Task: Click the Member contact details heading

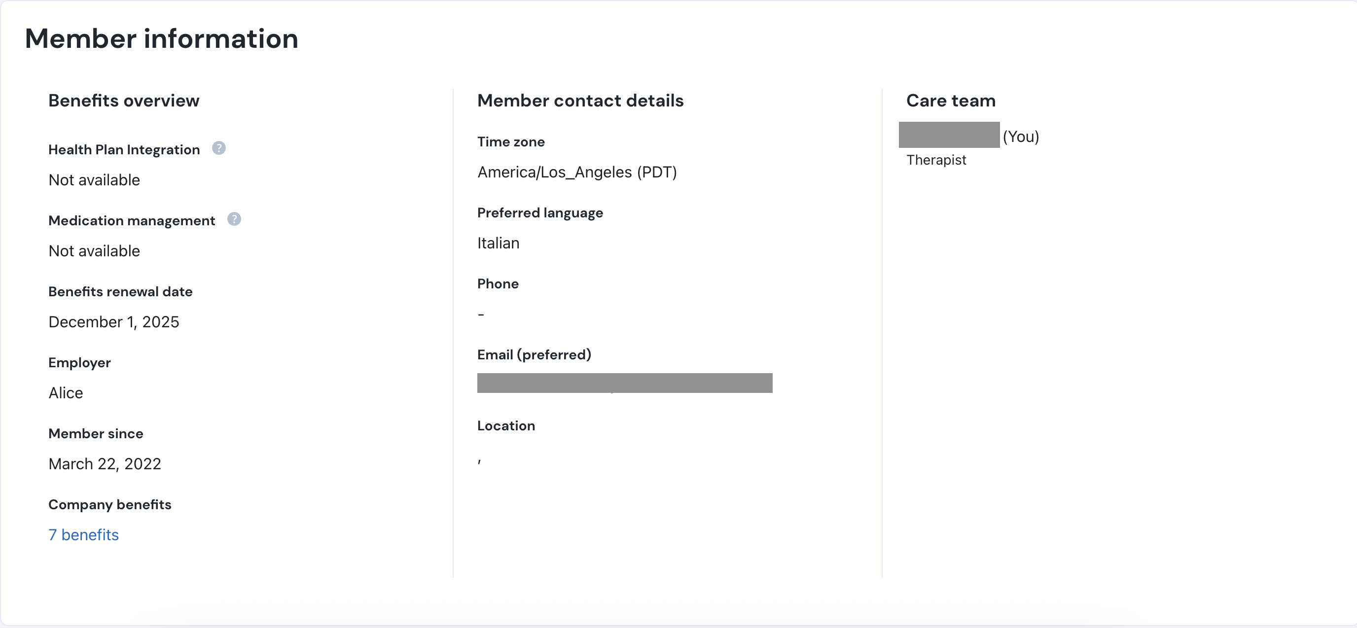Action: coord(580,101)
